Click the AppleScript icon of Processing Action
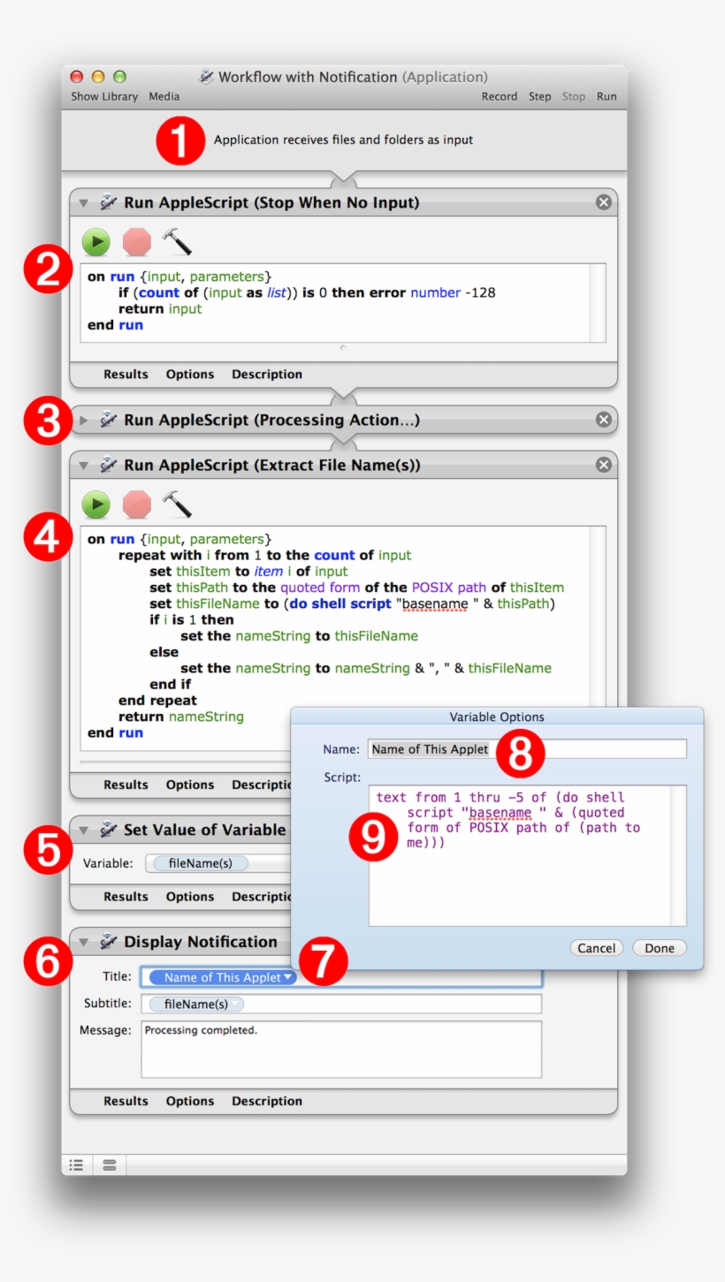 (108, 420)
